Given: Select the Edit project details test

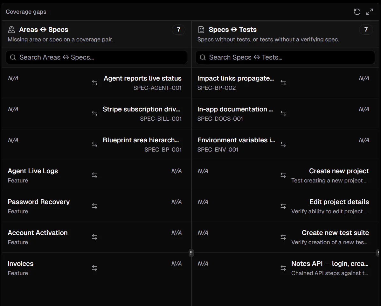Looking at the screenshot, I should (x=285, y=206).
